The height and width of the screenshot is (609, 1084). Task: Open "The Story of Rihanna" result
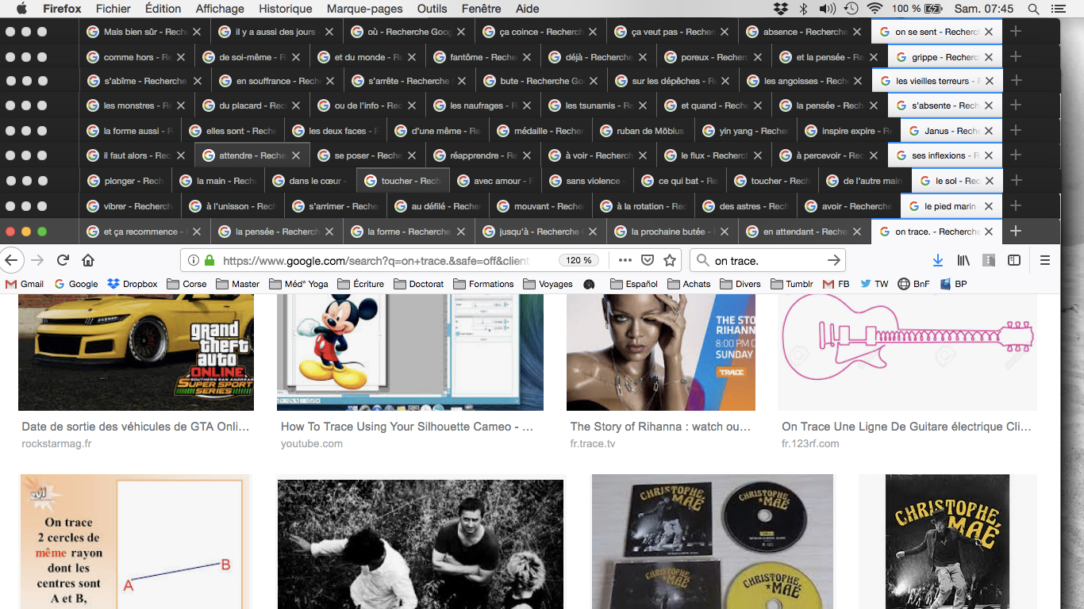[x=660, y=427]
